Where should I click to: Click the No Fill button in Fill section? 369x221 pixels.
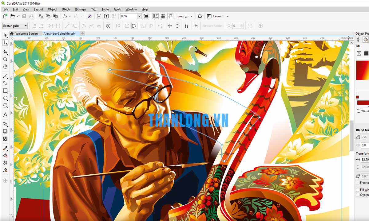coord(359,53)
